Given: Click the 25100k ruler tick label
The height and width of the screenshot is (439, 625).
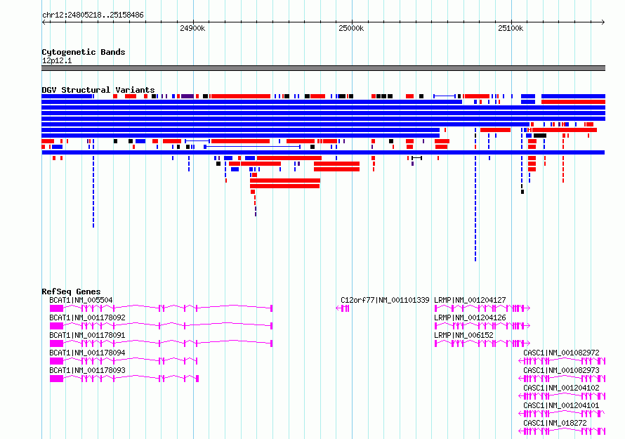Looking at the screenshot, I should click(x=511, y=28).
